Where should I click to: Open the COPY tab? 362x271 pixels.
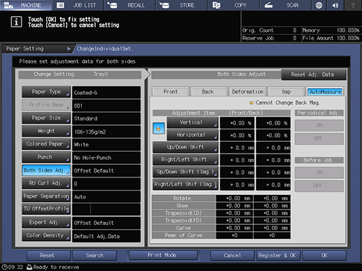coord(234,5)
